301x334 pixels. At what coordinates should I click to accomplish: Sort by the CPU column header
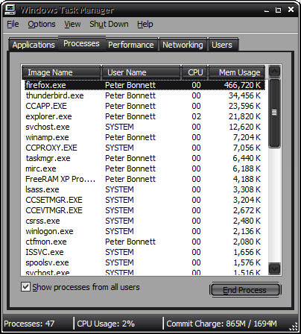194,72
